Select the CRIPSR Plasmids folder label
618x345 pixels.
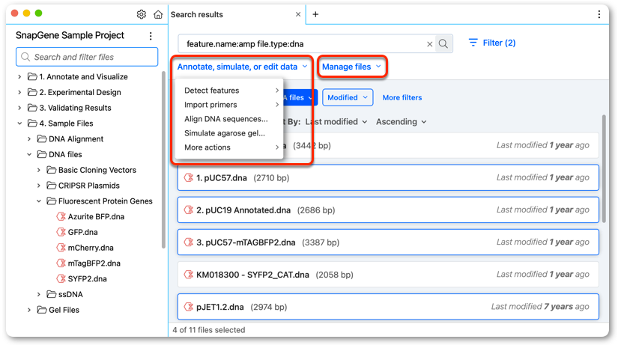88,186
